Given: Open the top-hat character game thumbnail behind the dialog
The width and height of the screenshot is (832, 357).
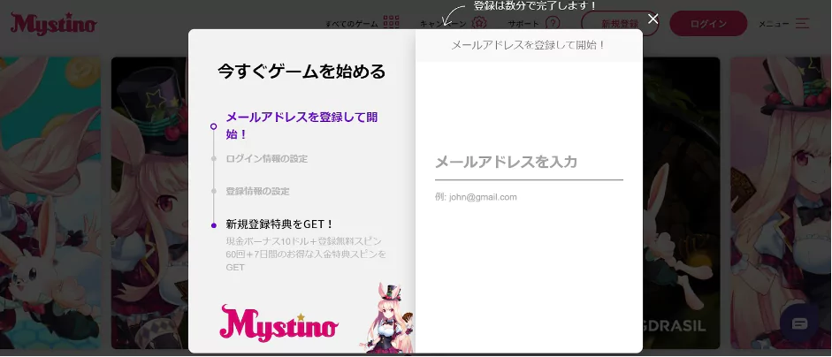Looking at the screenshot, I should [149, 202].
